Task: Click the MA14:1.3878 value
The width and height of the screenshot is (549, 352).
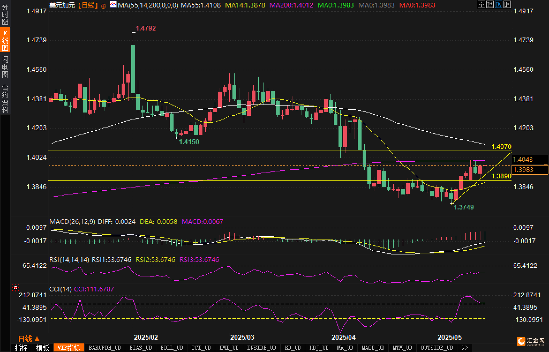Action: click(245, 5)
